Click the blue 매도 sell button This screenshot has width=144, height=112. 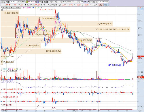[106, 5]
